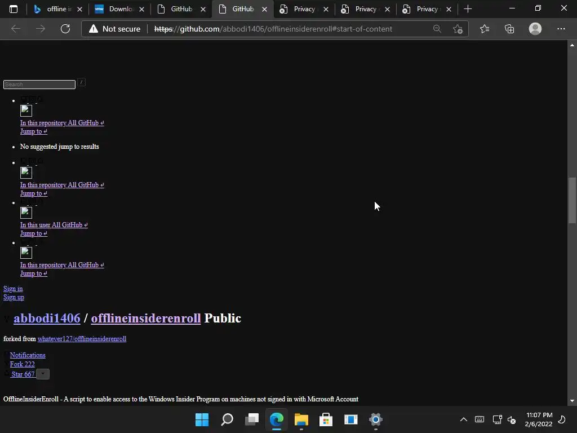Click the touch keyboard tray icon
The height and width of the screenshot is (433, 577).
pyautogui.click(x=480, y=419)
